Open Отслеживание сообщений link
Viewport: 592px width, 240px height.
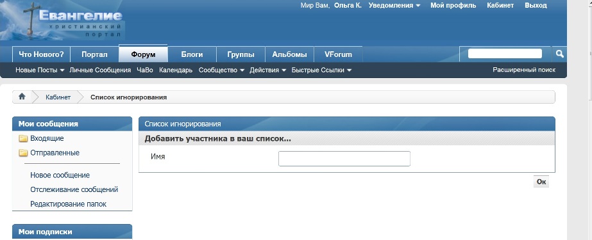coord(74,189)
